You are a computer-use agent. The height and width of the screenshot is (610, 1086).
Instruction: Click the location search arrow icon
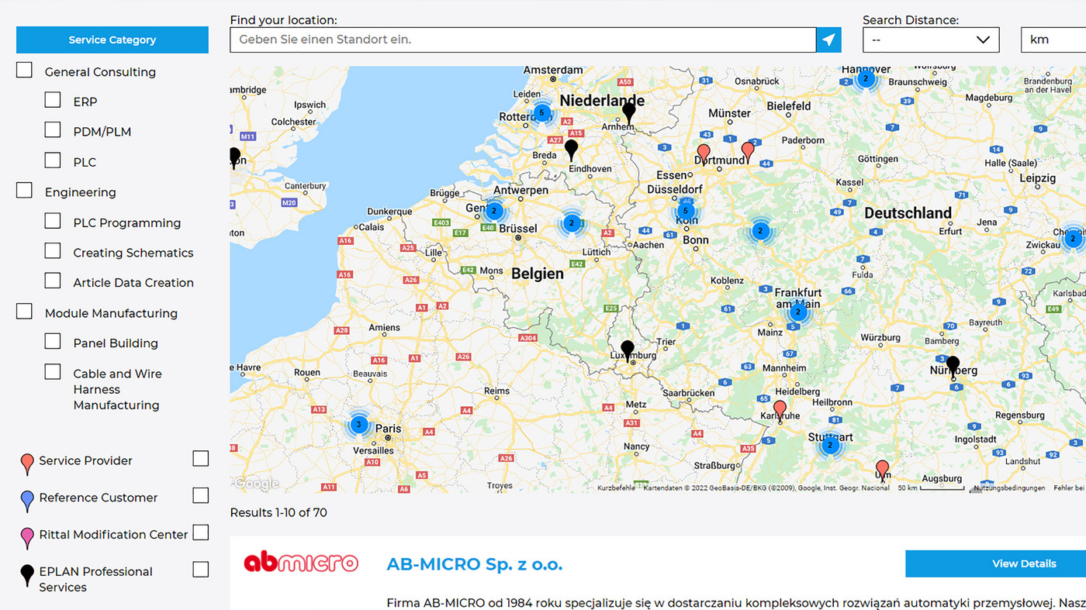point(828,40)
